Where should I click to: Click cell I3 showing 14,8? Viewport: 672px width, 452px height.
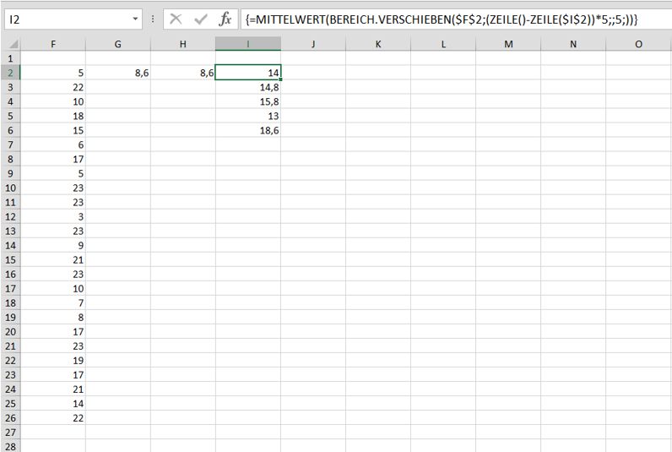click(x=248, y=88)
